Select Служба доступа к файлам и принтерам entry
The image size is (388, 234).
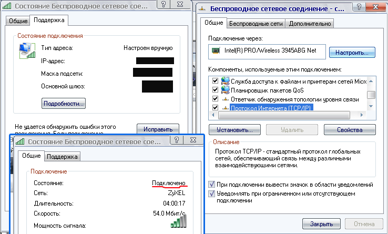click(299, 81)
